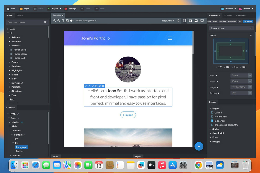Viewport: 260px width, 173px height.
Task: Click the search magnifier in components panel
Action: point(45,22)
